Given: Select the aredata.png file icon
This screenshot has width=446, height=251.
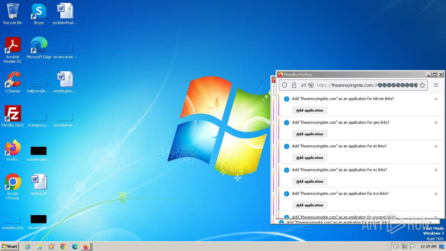Looking at the screenshot, I should click(x=13, y=222).
